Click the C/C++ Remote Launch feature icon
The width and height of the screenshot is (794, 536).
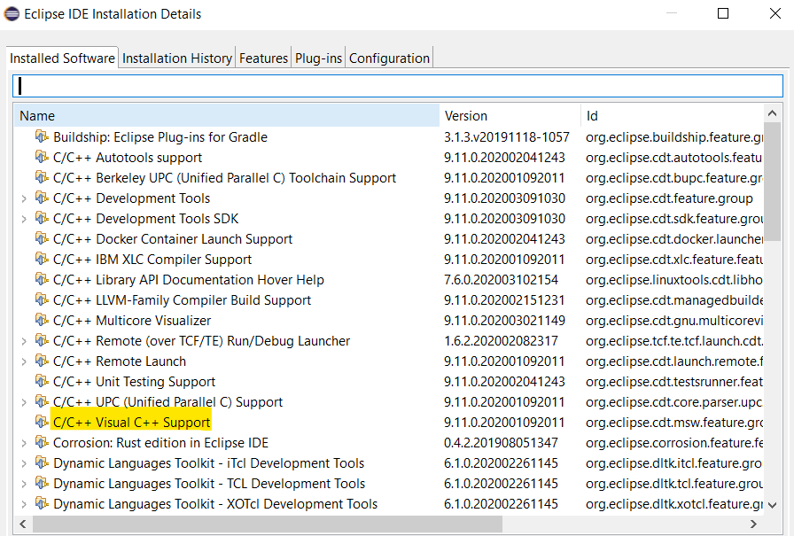pos(42,361)
